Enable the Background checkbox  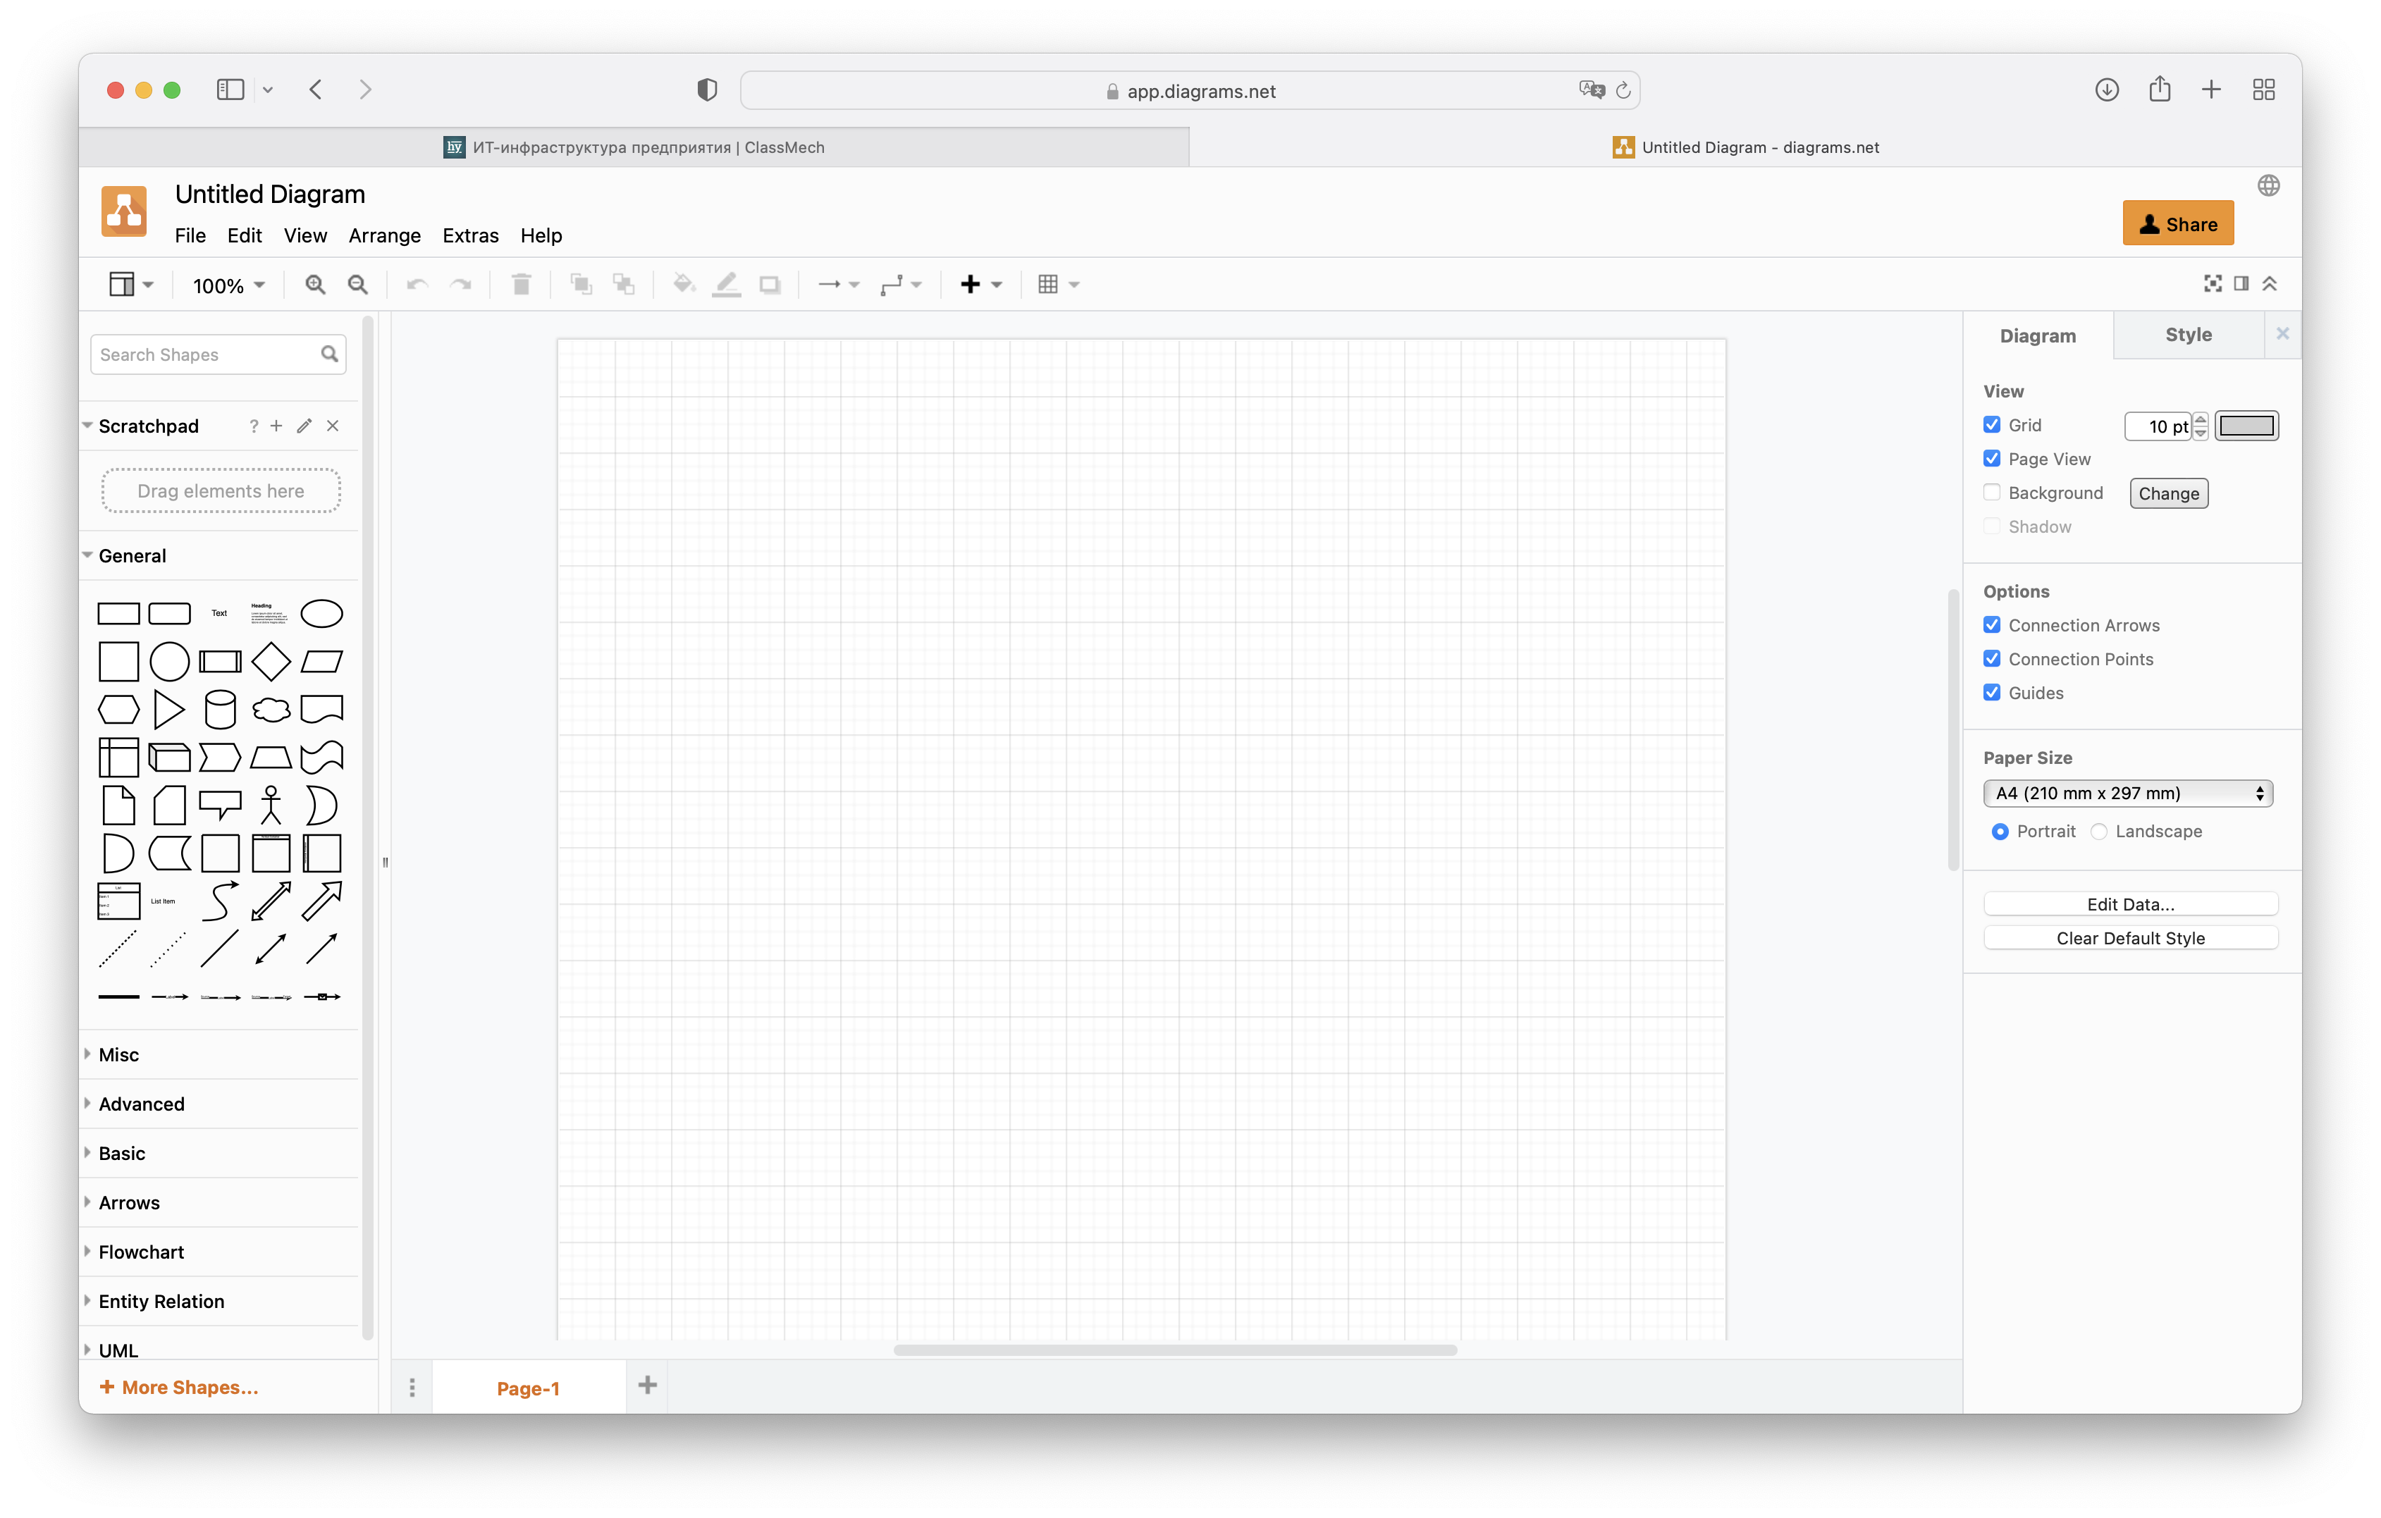pos(1991,493)
